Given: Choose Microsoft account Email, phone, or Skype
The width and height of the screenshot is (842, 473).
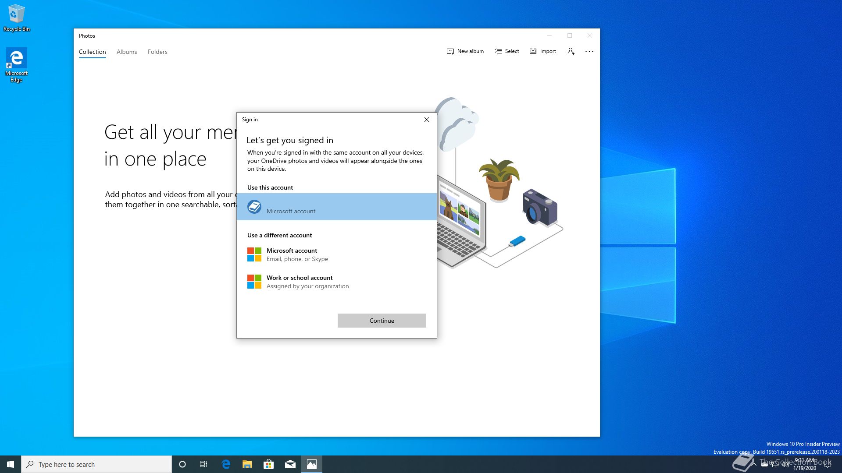Looking at the screenshot, I should pyautogui.click(x=337, y=254).
